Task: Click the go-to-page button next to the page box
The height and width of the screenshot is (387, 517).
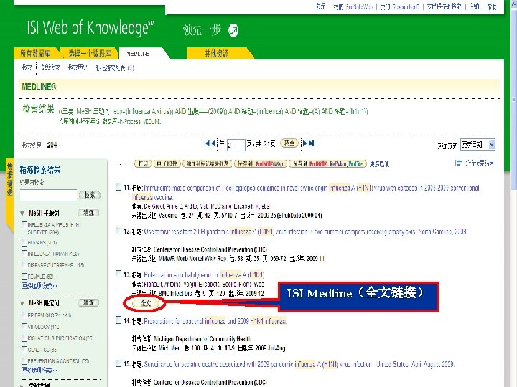Action: (x=289, y=143)
